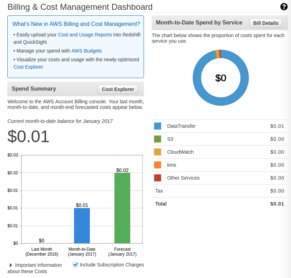
Task: Click the Total row label
Action: click(161, 204)
